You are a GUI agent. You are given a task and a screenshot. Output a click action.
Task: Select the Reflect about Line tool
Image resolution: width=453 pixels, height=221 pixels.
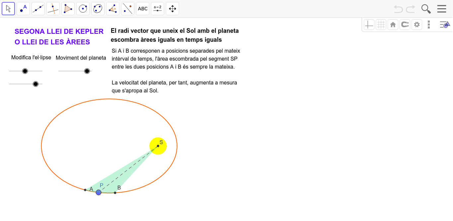point(128,9)
